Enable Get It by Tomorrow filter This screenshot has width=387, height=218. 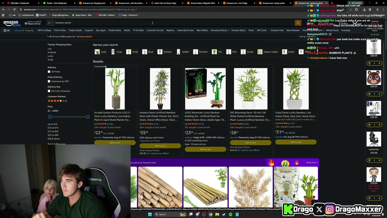(49, 91)
